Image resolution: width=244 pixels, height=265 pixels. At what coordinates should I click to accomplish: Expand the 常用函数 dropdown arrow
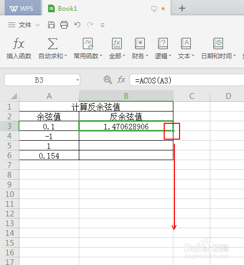[x=101, y=56]
